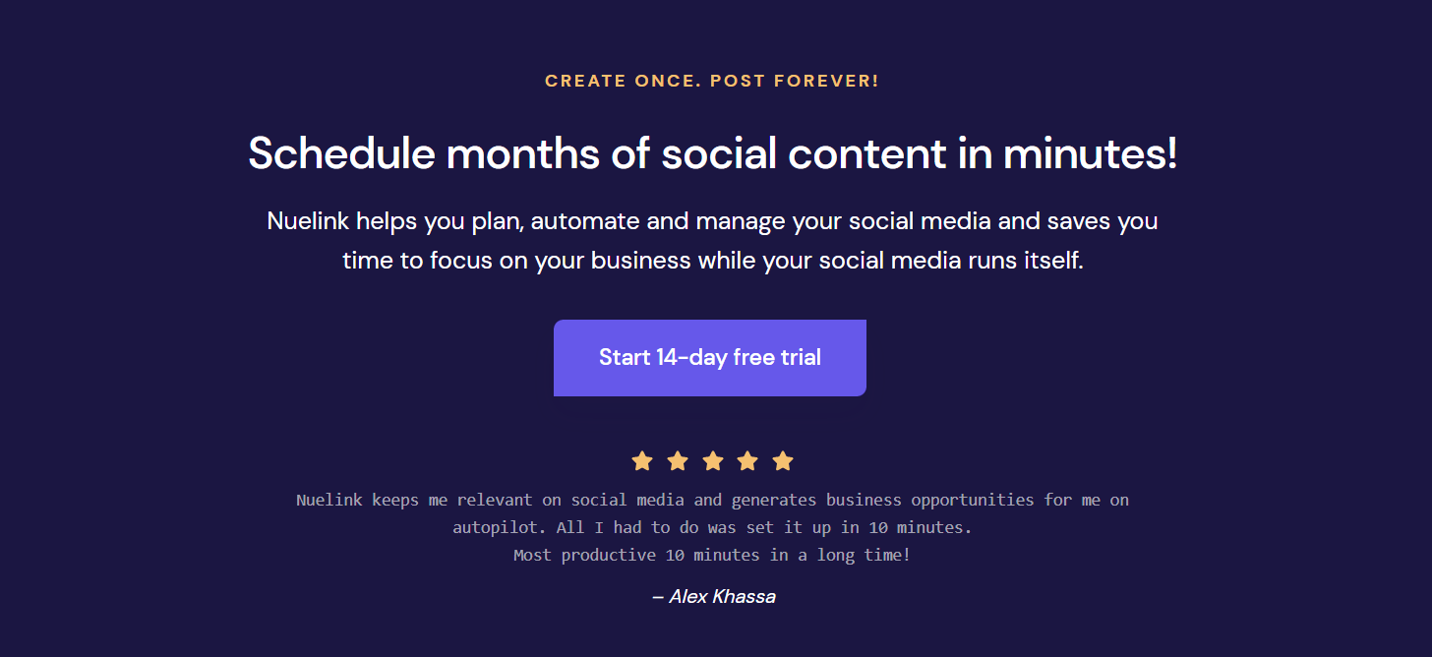Tap the fourth rating star

click(x=747, y=460)
